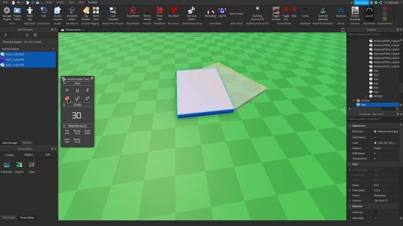
Task: Collapse the Data properties section
Action: [349, 164]
